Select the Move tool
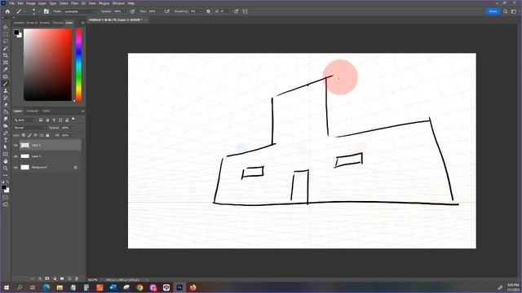This screenshot has height=293, width=522. pyautogui.click(x=6, y=27)
